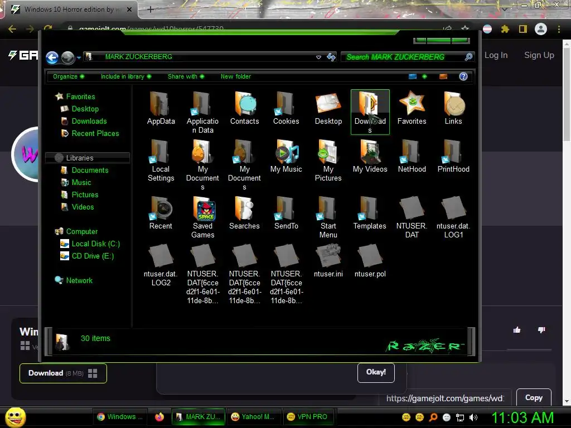The width and height of the screenshot is (571, 428).
Task: Open the Searches folder
Action: pos(244,213)
